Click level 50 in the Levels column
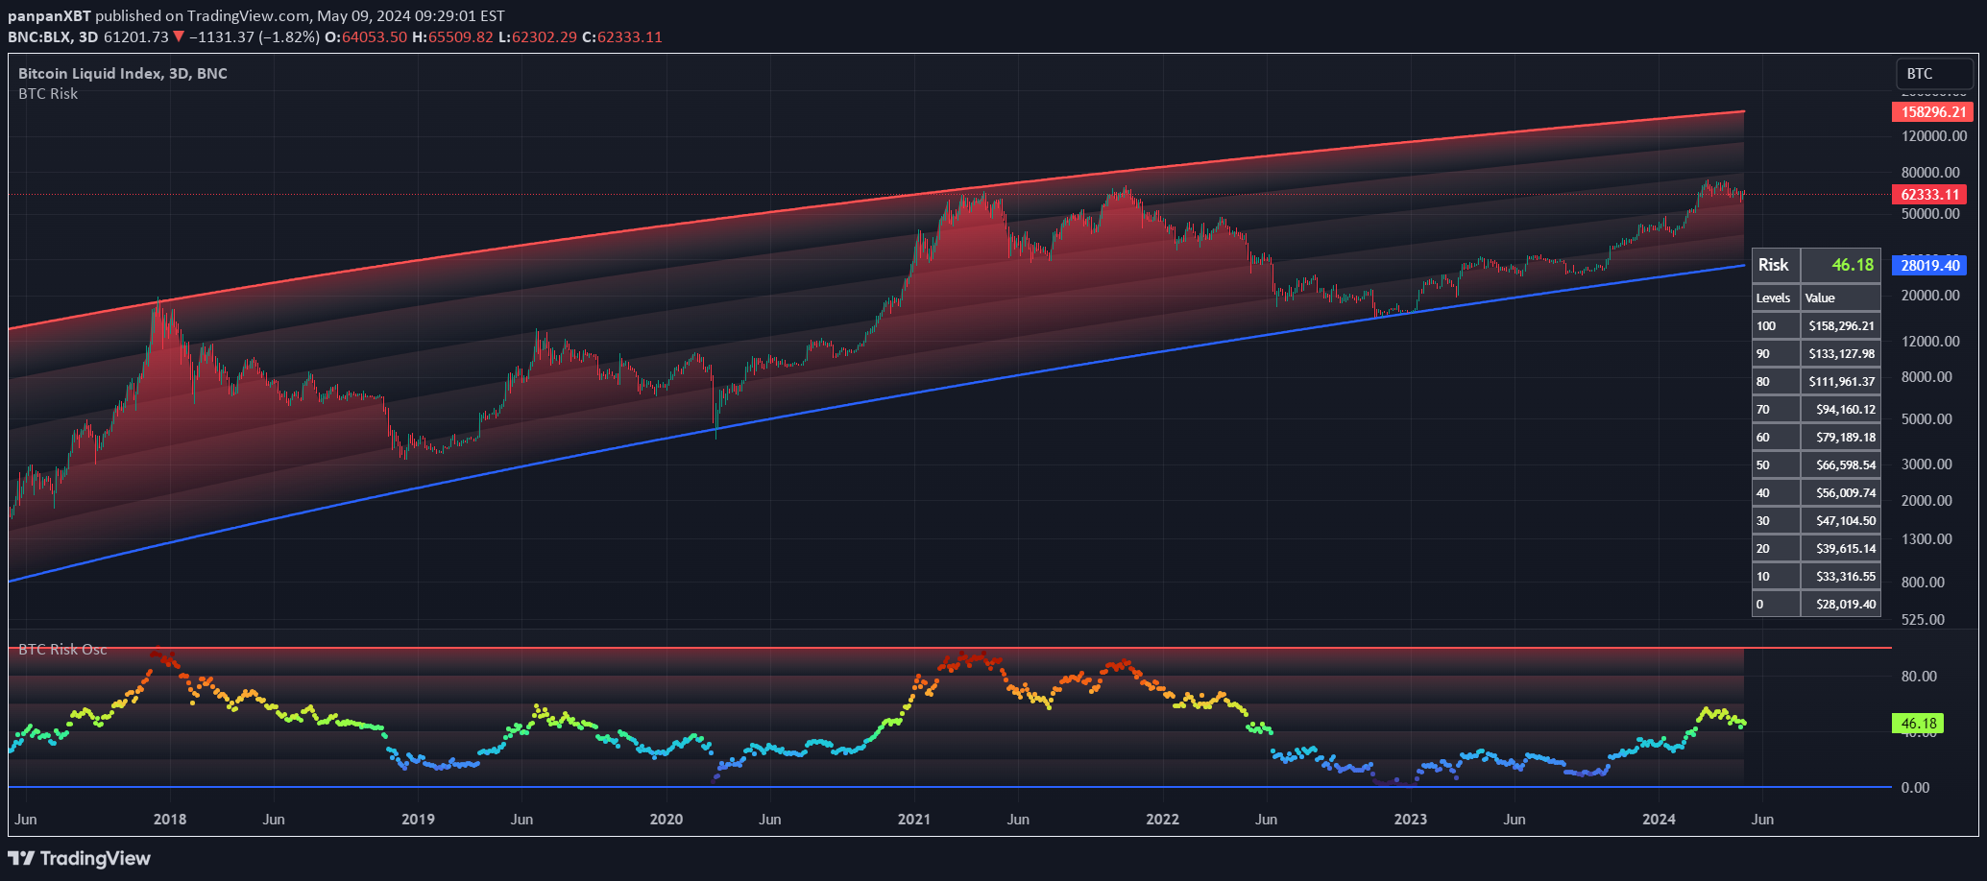1987x881 pixels. coord(1776,464)
